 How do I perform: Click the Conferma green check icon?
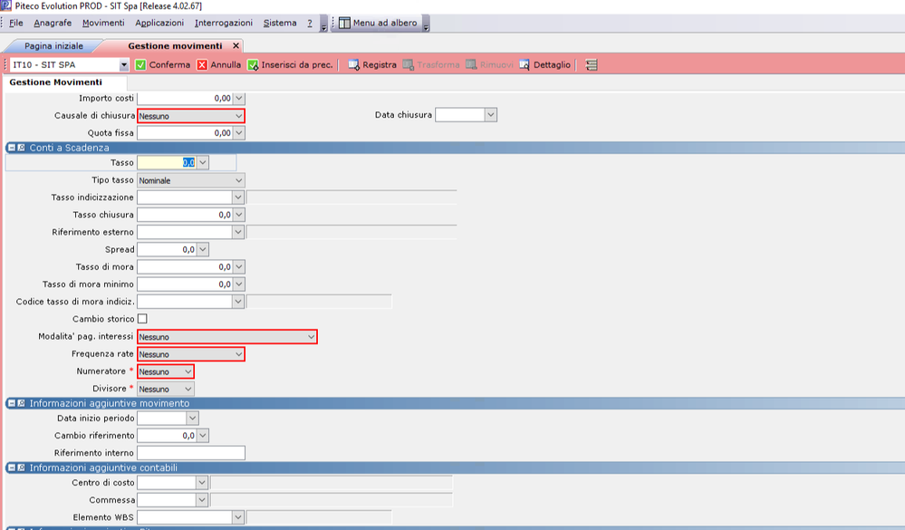(140, 65)
